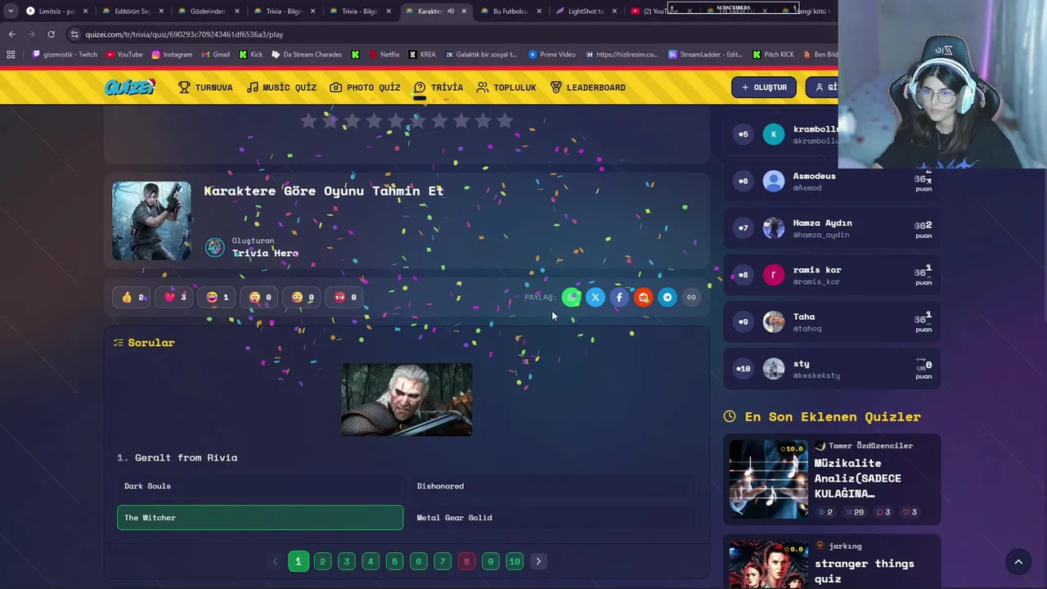The image size is (1047, 589).
Task: Go to question page 8
Action: pos(466,561)
